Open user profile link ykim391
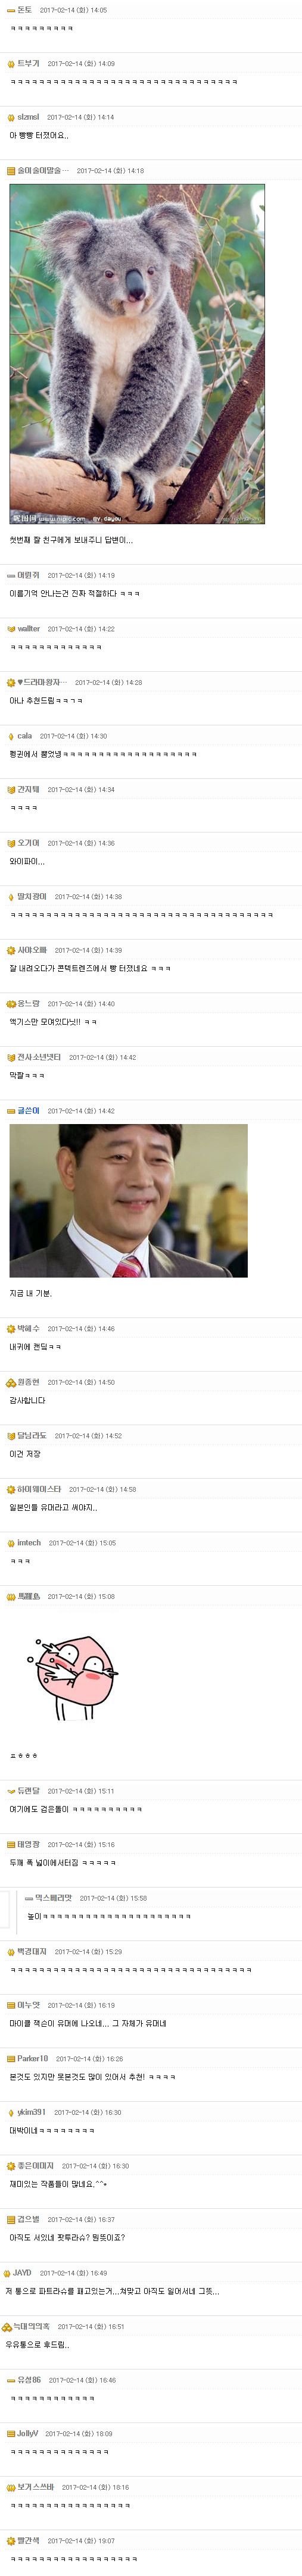The height and width of the screenshot is (2576, 302). coord(31,2113)
